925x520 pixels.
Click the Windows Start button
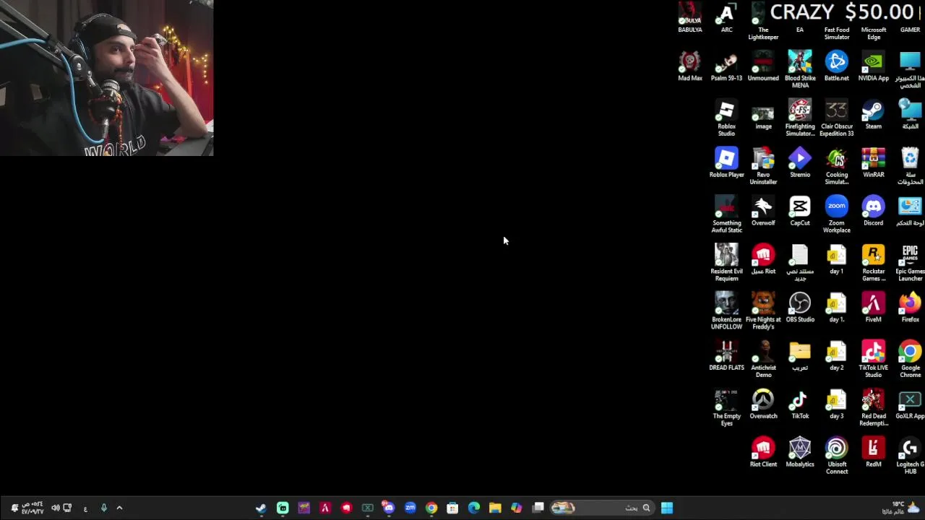click(666, 508)
